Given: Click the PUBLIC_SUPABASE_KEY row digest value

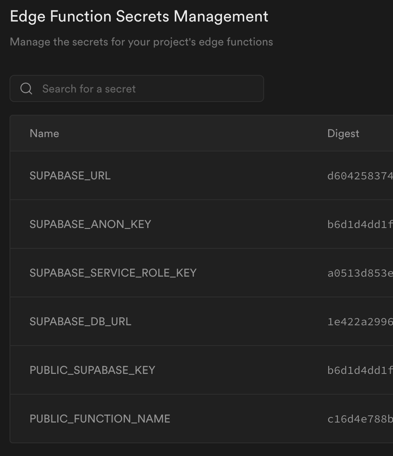Looking at the screenshot, I should [x=360, y=370].
